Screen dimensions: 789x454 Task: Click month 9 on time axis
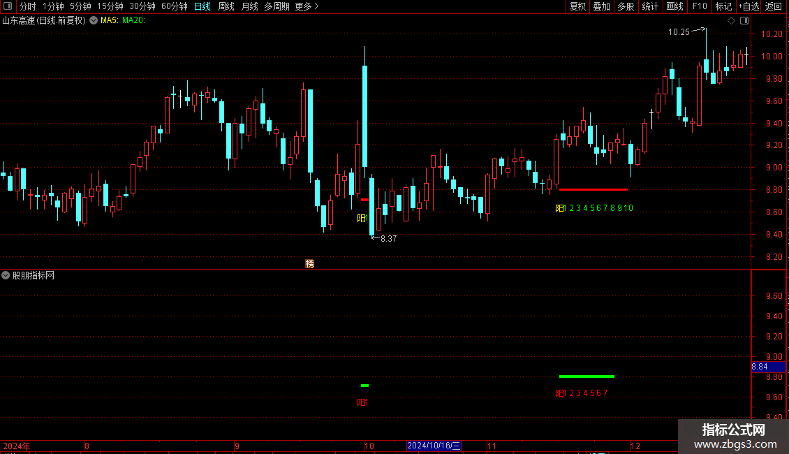[x=237, y=446]
